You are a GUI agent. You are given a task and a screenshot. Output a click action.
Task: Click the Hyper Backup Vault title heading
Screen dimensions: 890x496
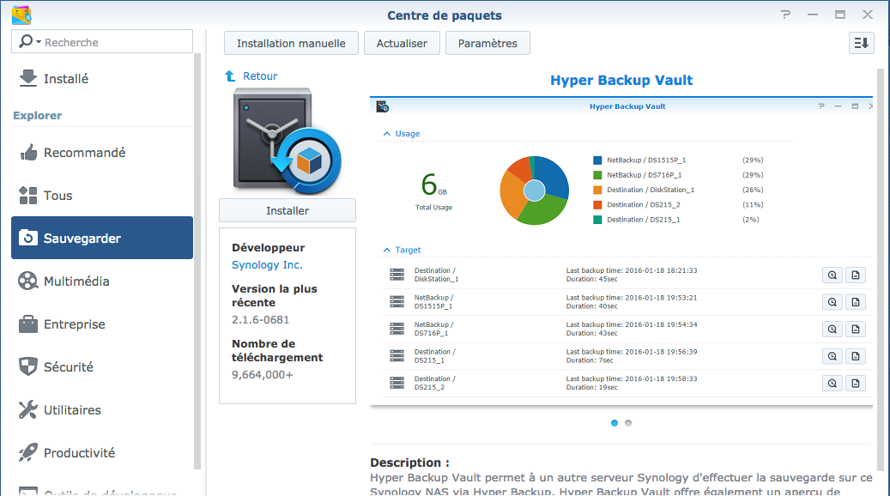coord(621,80)
